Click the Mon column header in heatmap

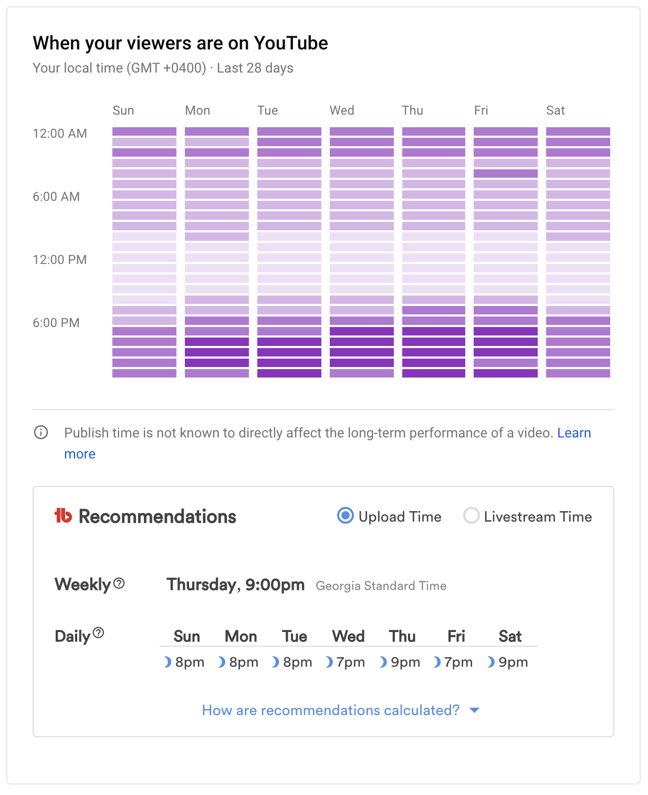(x=197, y=110)
